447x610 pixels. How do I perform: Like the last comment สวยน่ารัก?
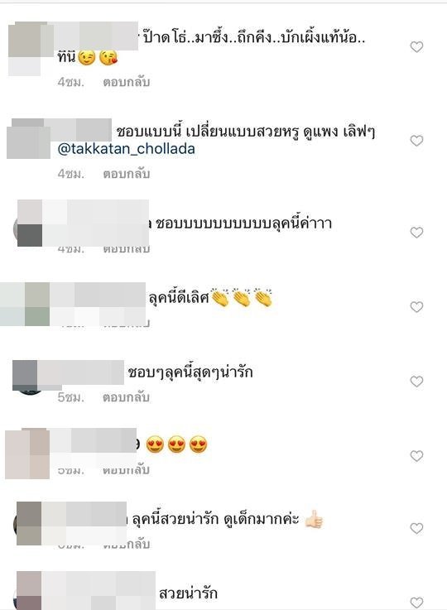(x=416, y=603)
